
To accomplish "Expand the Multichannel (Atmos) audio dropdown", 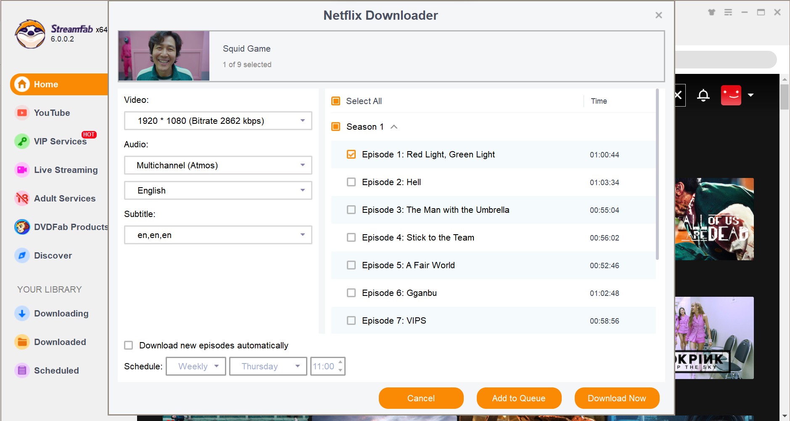I will coord(218,165).
